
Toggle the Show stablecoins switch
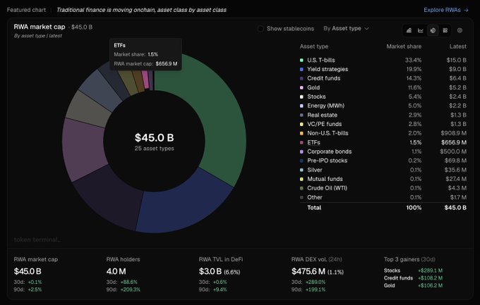(260, 29)
